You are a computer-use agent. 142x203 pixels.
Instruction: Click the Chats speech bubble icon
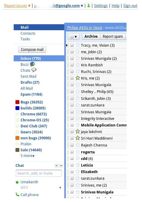[34, 70]
